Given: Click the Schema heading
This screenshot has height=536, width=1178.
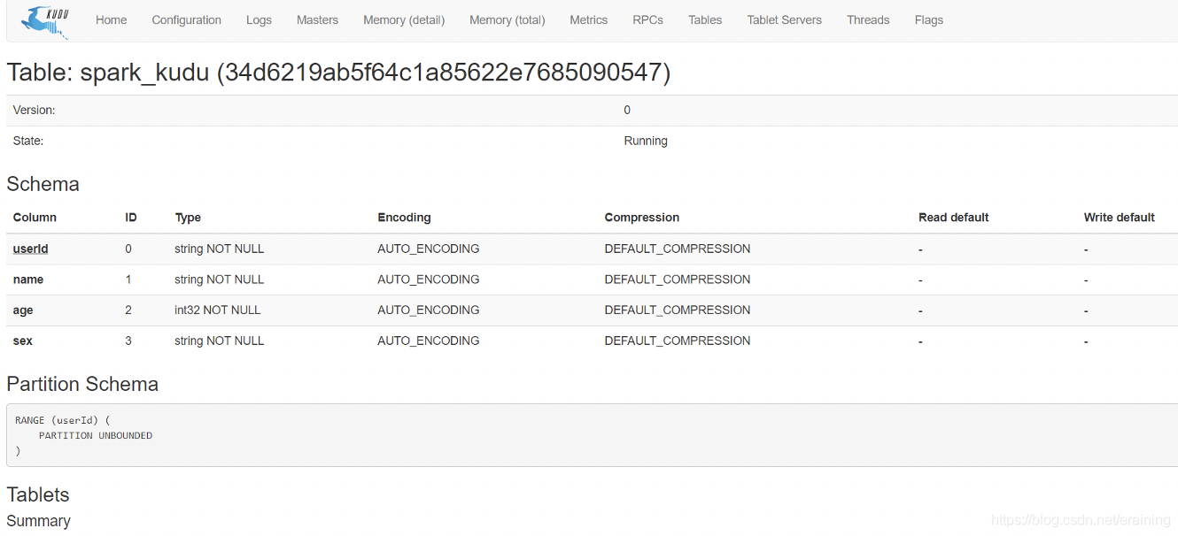Looking at the screenshot, I should tap(43, 184).
